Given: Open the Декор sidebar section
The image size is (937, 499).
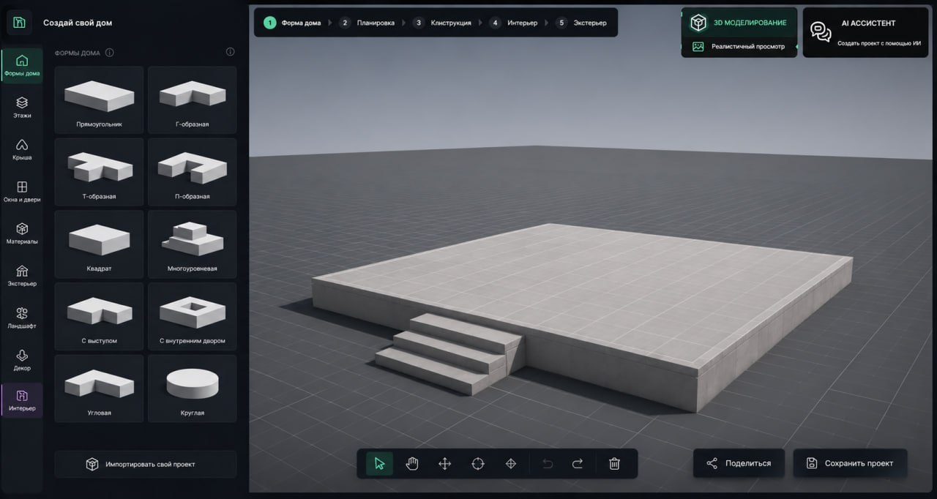Looking at the screenshot, I should (22, 360).
